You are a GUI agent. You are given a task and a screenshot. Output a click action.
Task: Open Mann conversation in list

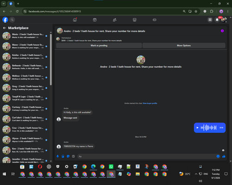(25, 46)
